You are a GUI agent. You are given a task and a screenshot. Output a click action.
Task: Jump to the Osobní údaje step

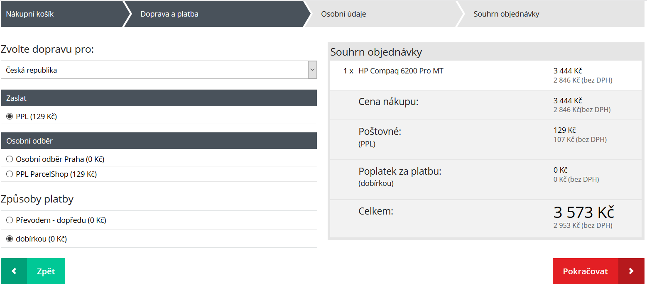343,14
